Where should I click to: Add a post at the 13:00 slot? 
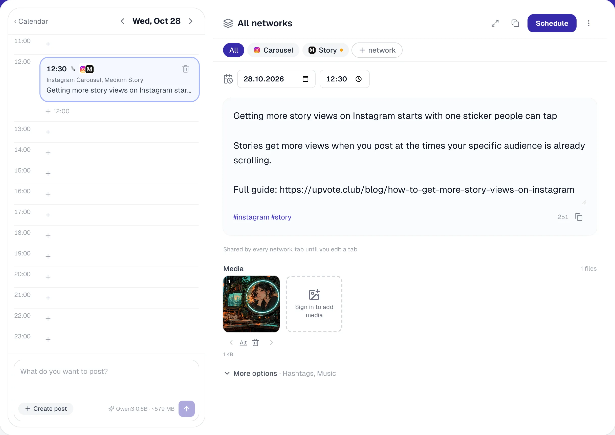(48, 132)
